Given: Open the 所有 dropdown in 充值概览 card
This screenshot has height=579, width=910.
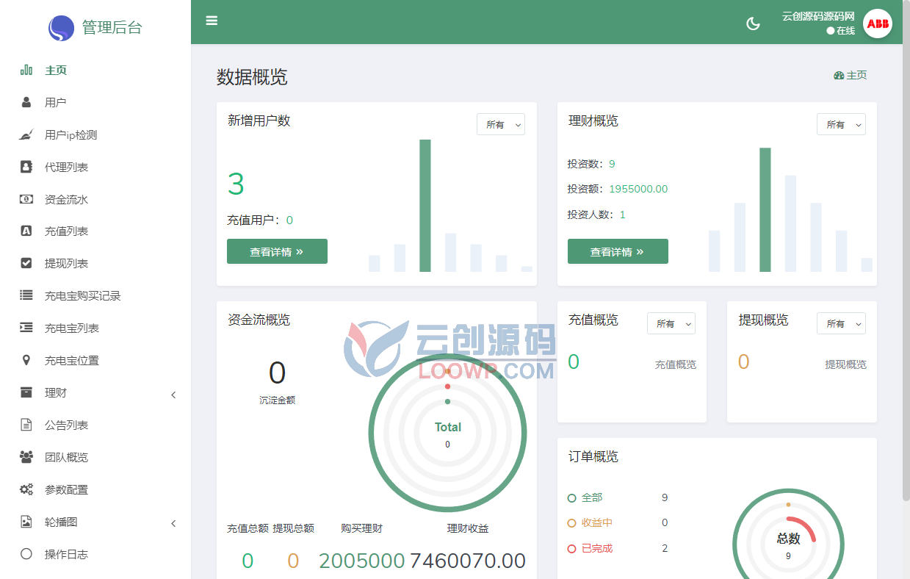Looking at the screenshot, I should (671, 323).
